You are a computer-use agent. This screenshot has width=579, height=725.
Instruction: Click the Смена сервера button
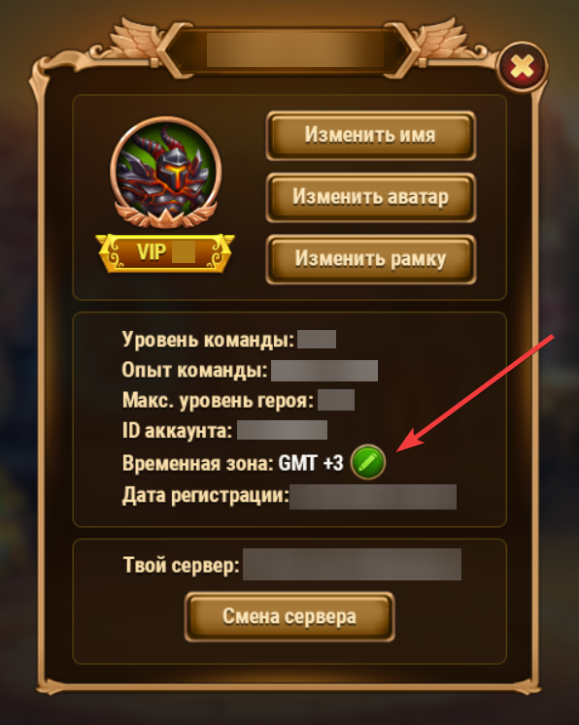pos(289,617)
